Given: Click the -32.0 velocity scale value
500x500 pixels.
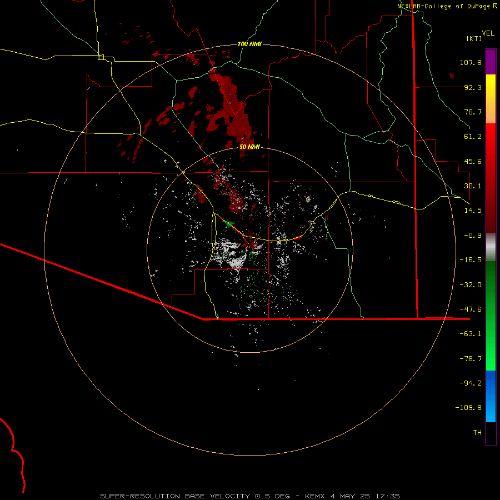Looking at the screenshot, I should pyautogui.click(x=471, y=285).
